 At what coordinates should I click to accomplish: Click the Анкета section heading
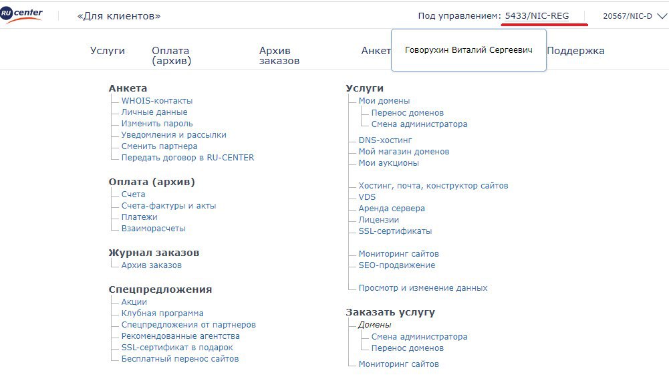tap(128, 88)
